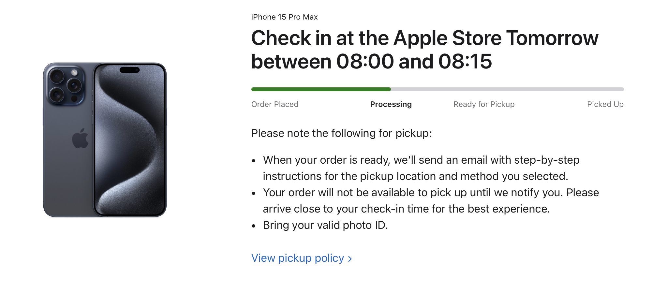The width and height of the screenshot is (652, 281).
Task: Click the bullet about step-by-step email instructions
Action: click(421, 168)
